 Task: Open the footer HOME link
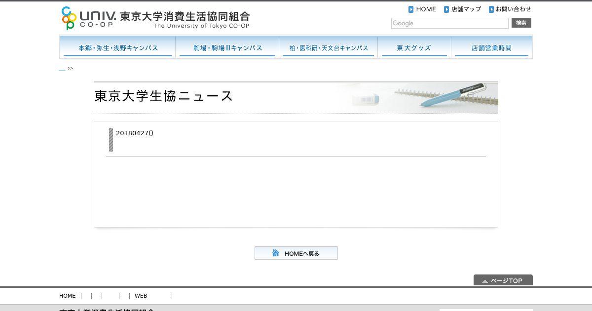(68, 296)
